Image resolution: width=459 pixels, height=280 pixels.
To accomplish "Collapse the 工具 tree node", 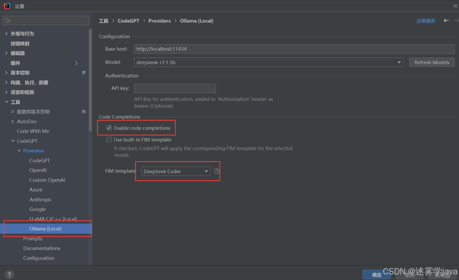I will pyautogui.click(x=6, y=102).
